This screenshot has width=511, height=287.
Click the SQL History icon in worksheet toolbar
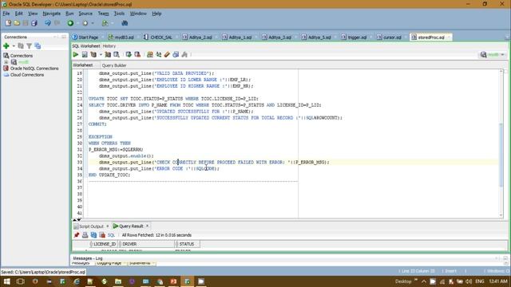point(176,55)
